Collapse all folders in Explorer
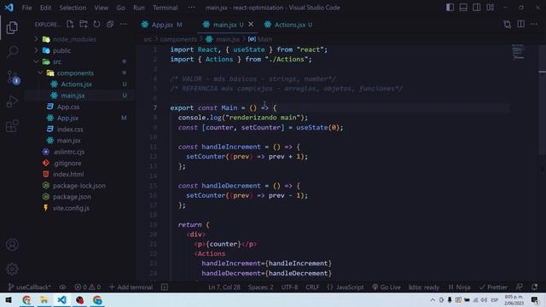This screenshot has width=546, height=307. click(110, 24)
